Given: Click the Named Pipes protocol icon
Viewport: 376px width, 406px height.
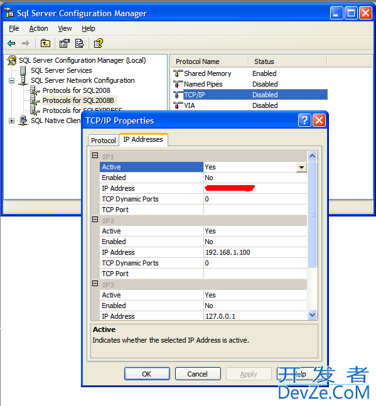Looking at the screenshot, I should click(x=178, y=84).
